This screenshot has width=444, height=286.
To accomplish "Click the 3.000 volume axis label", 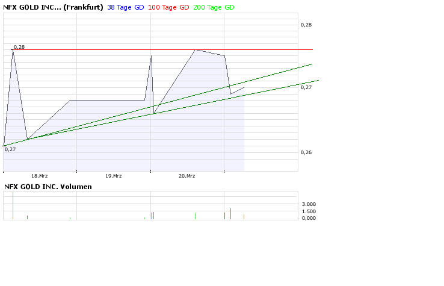I will tap(309, 204).
